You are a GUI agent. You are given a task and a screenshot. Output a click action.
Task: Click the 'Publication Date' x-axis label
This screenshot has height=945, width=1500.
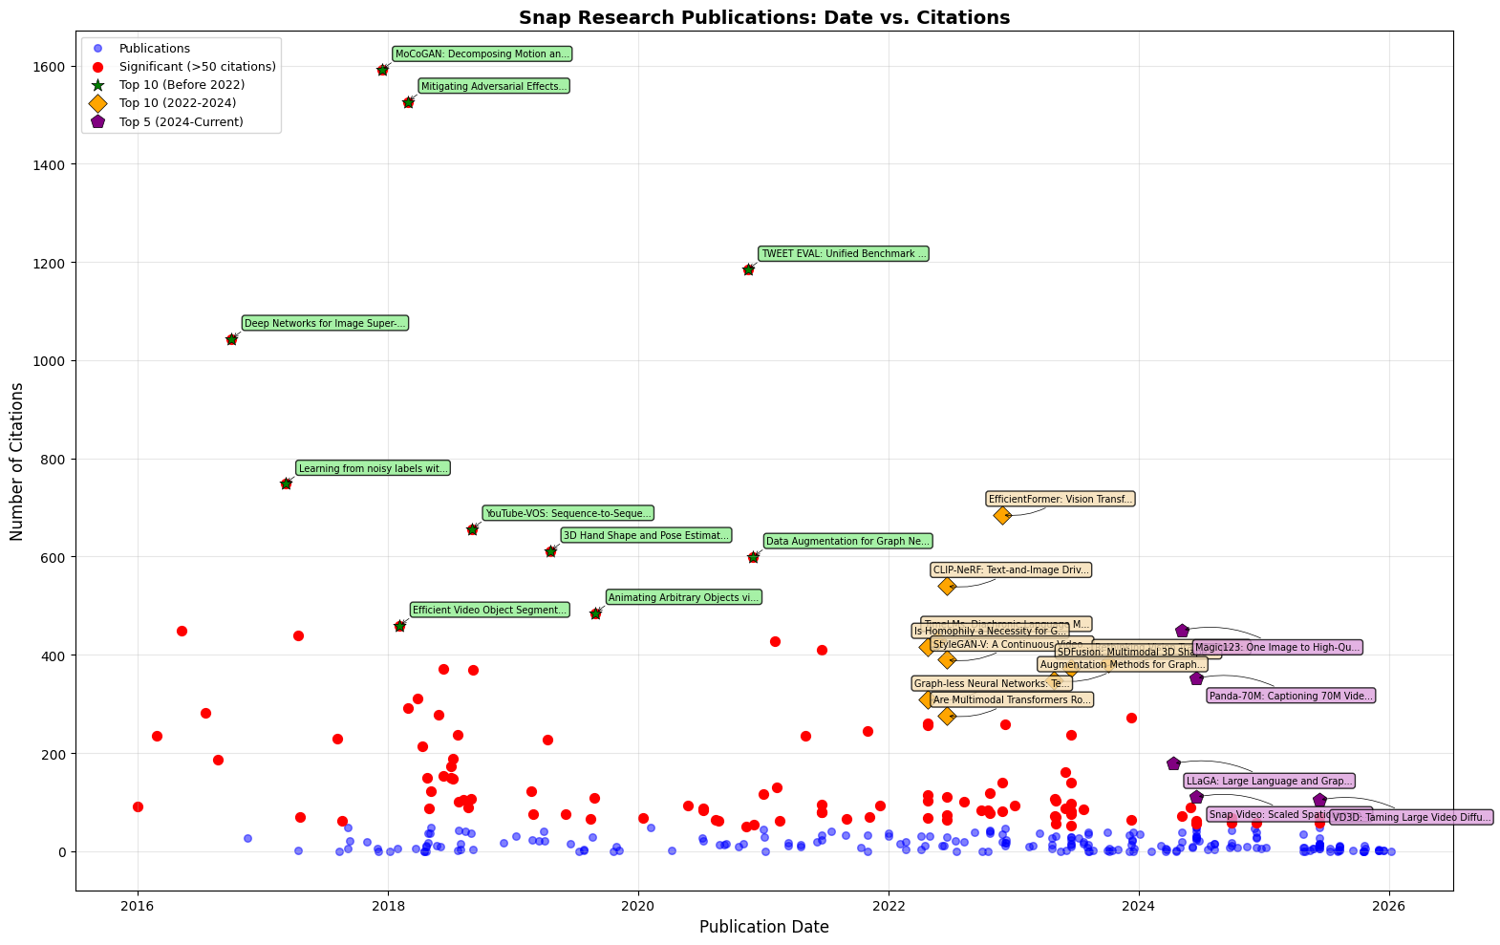(x=764, y=927)
